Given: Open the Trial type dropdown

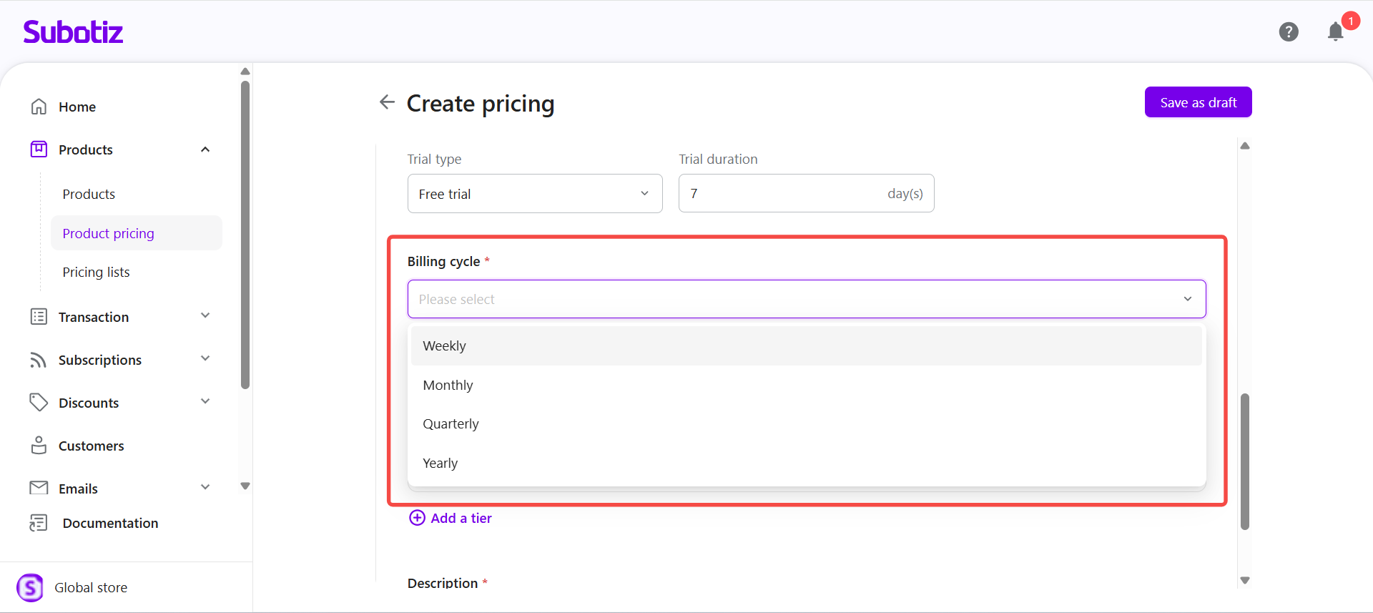Looking at the screenshot, I should (534, 194).
